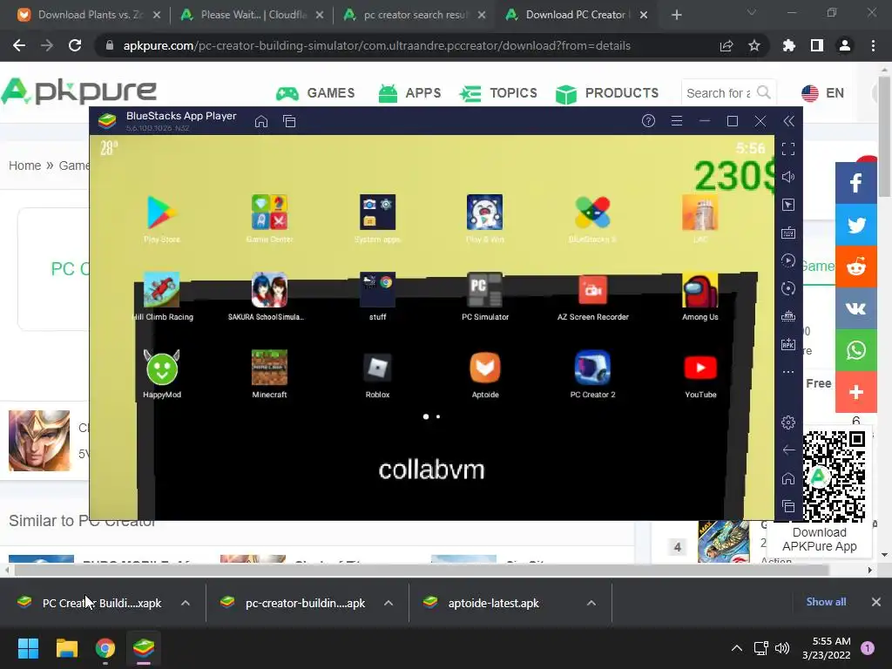The image size is (892, 669).
Task: Open taskbar volume control
Action: tap(782, 648)
